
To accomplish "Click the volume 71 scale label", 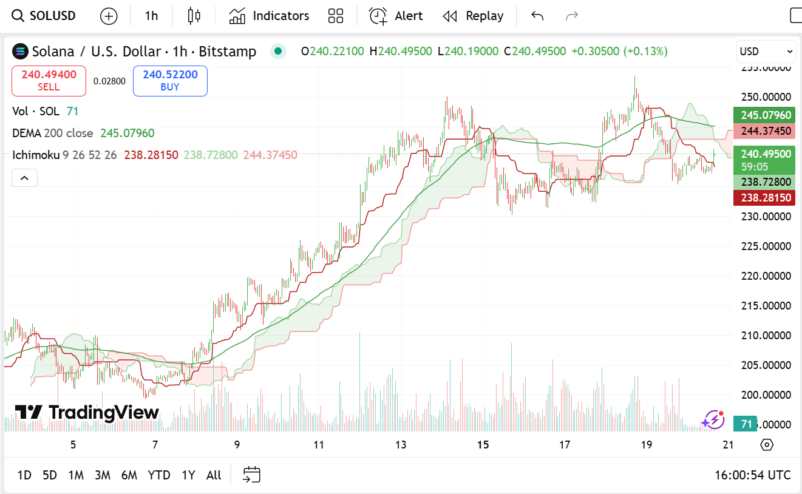I will (x=746, y=424).
